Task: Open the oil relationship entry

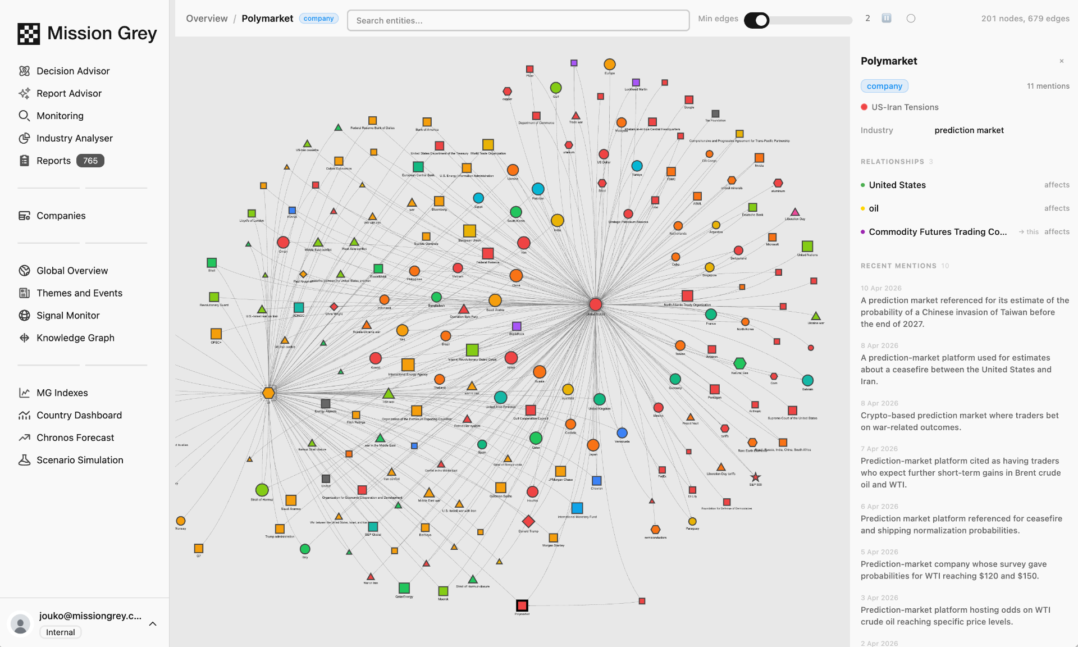Action: [965, 208]
